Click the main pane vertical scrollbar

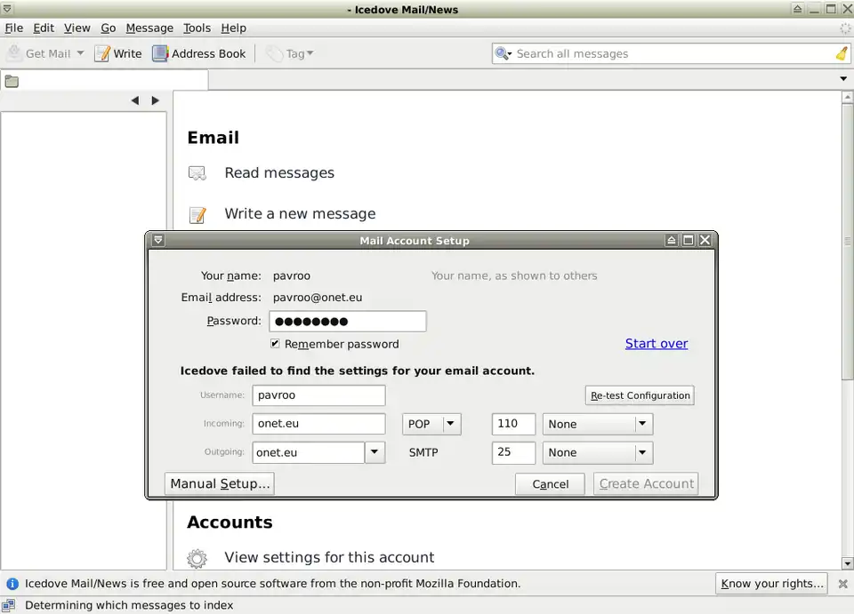(847, 240)
